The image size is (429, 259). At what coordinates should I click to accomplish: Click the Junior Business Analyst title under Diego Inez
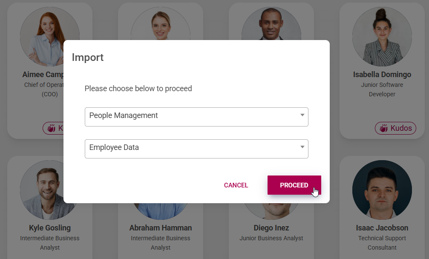[271, 238]
